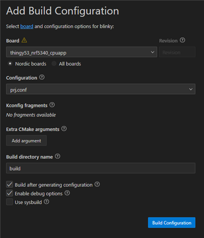Open the Board dropdown showing thingy53_nrf5340_cpuapp
204x238 pixels.
81,52
